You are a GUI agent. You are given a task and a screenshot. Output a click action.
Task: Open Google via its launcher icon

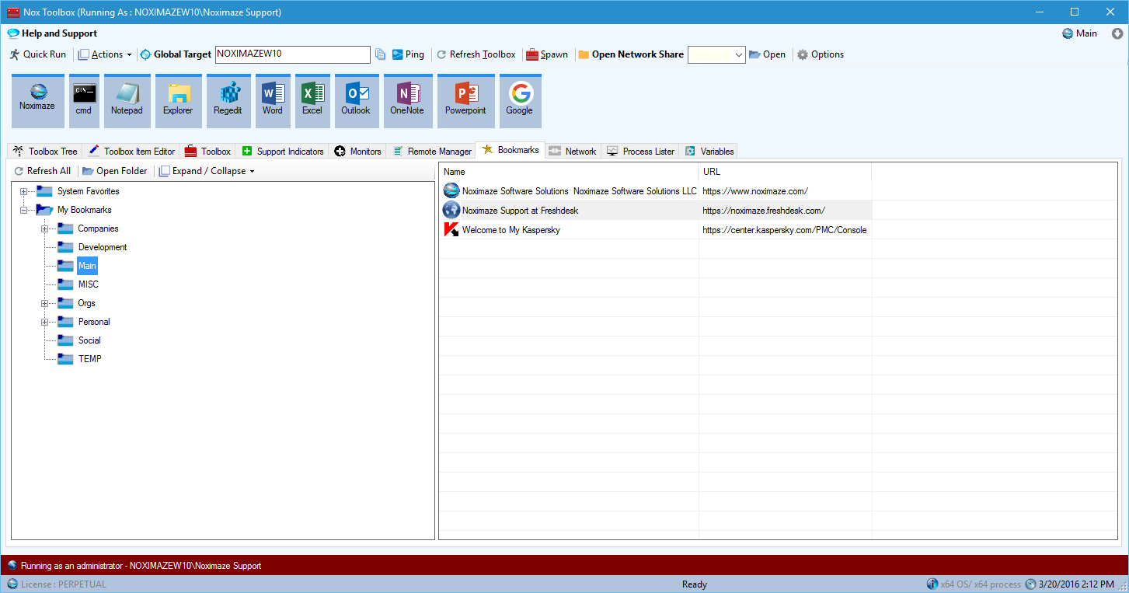pyautogui.click(x=519, y=99)
